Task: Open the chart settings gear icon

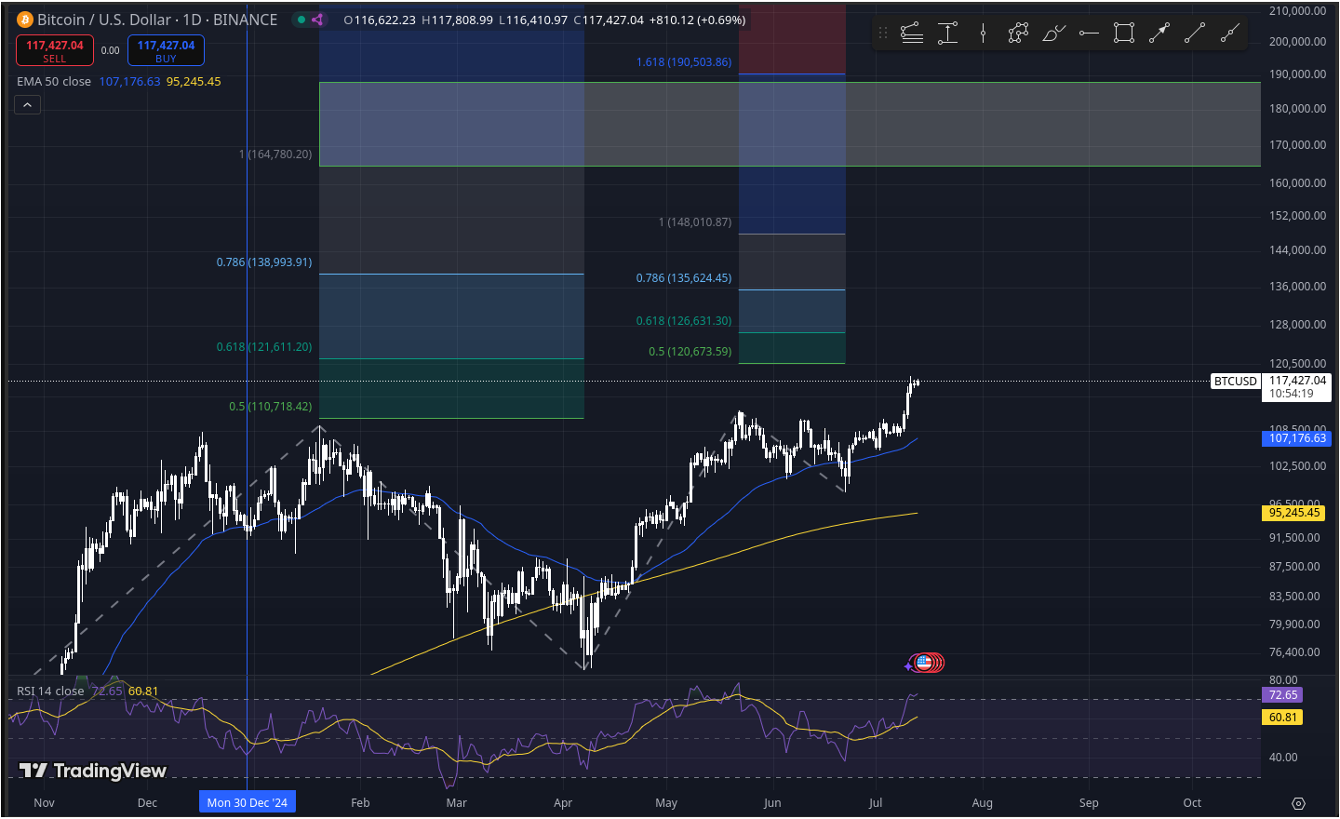Action: [x=1299, y=803]
